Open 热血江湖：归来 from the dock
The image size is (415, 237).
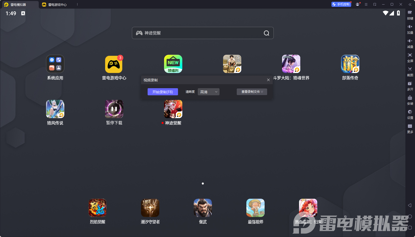point(308,208)
